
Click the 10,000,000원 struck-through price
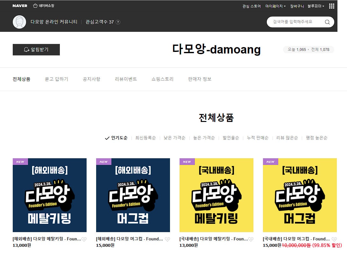click(296, 245)
